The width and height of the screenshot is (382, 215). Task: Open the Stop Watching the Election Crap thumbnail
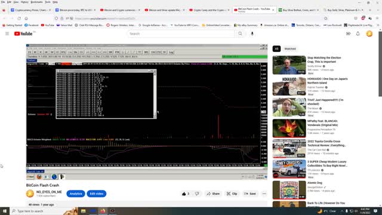289,65
